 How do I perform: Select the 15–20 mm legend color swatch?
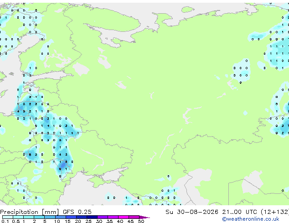coord(71,217)
